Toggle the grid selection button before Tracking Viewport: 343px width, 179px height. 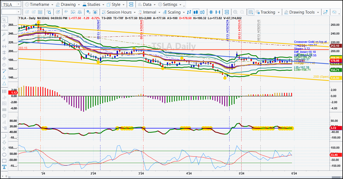tap(251, 12)
